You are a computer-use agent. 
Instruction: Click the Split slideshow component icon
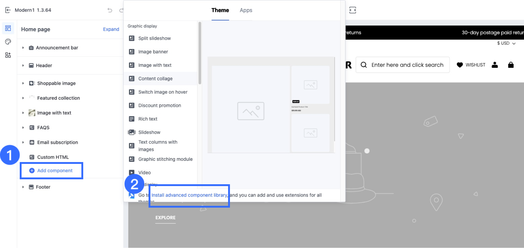click(x=132, y=38)
